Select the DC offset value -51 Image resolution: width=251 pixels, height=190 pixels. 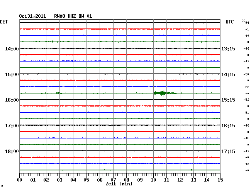246,113
